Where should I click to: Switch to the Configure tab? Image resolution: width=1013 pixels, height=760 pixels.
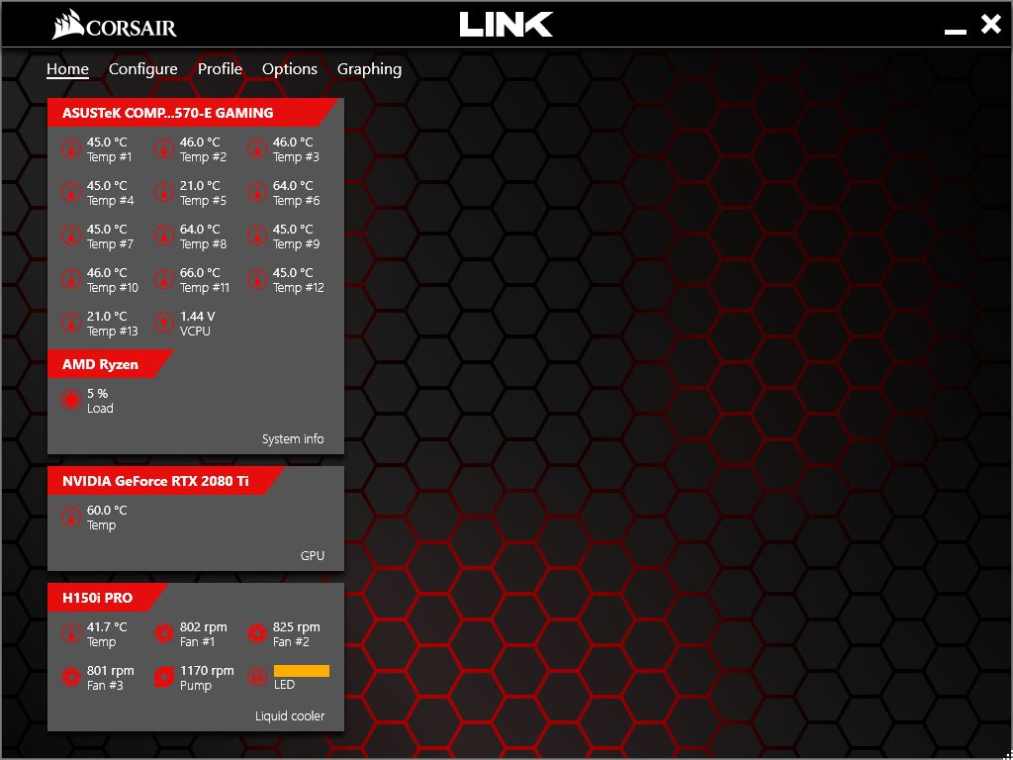[142, 69]
